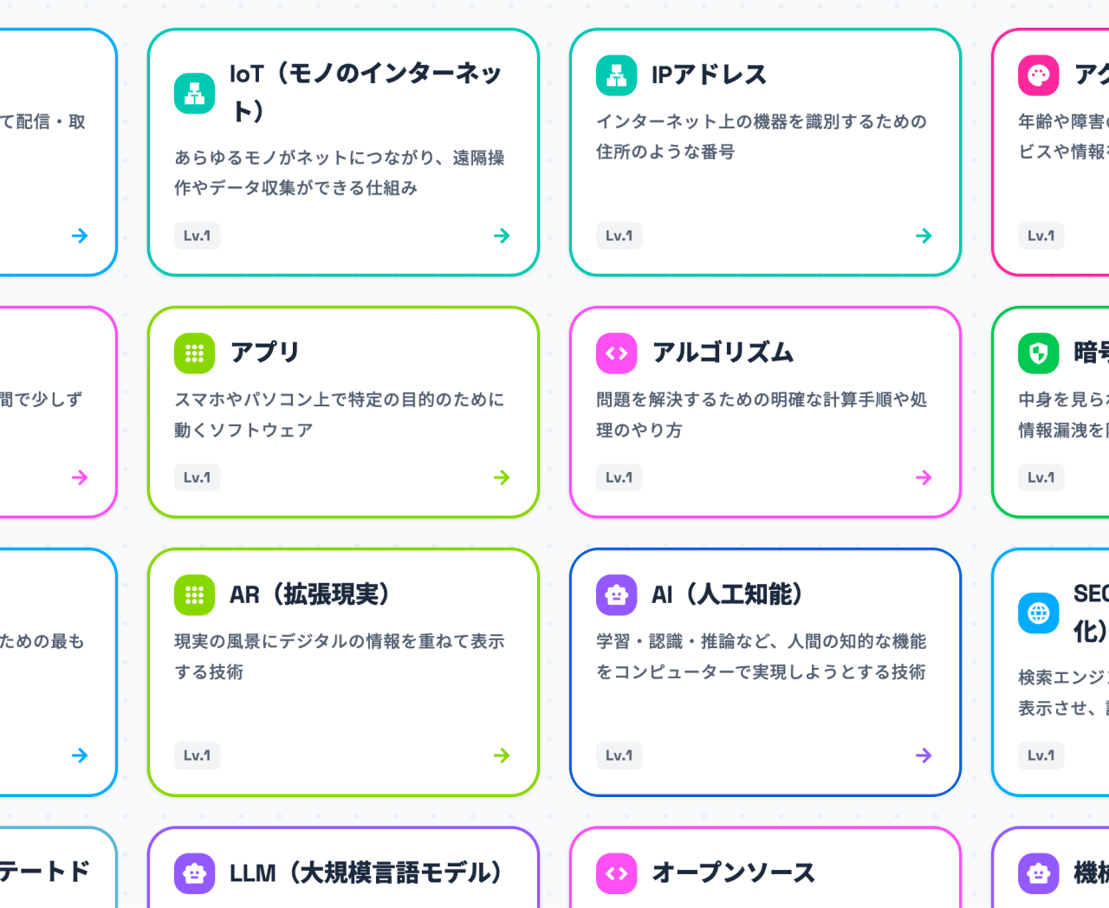Click the IoT network icon
This screenshot has height=908, width=1109.
click(194, 94)
